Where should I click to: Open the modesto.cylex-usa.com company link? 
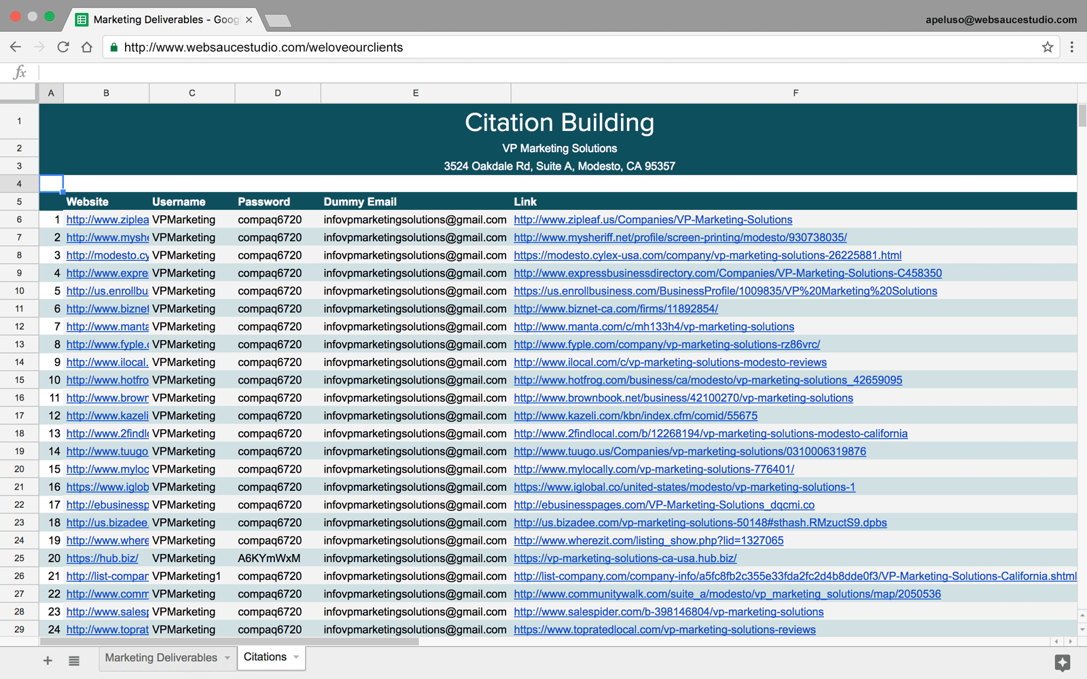tap(707, 255)
